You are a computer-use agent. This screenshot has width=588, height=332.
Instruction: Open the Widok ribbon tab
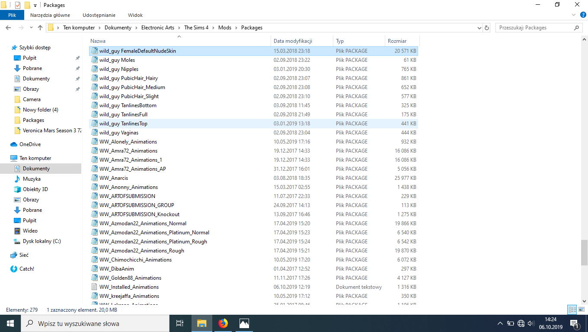pyautogui.click(x=135, y=15)
